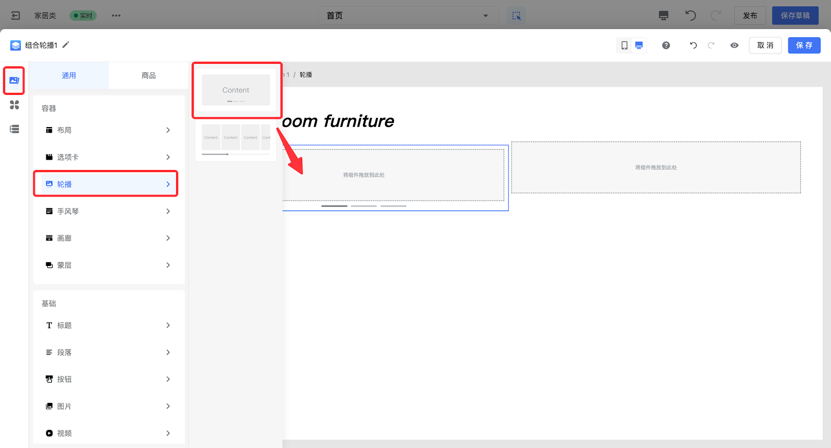Undo the last edit in the editor
Image resolution: width=831 pixels, height=448 pixels.
pos(693,46)
